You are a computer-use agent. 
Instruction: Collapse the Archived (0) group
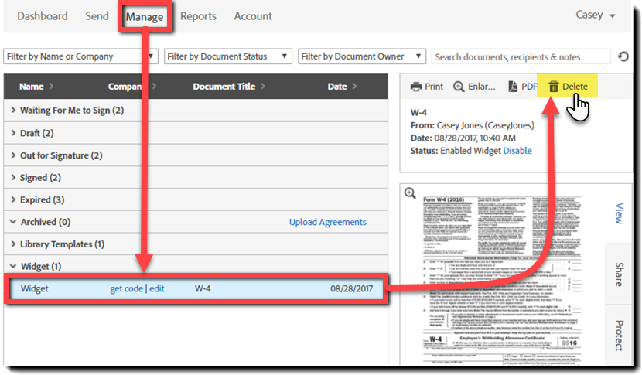[13, 221]
